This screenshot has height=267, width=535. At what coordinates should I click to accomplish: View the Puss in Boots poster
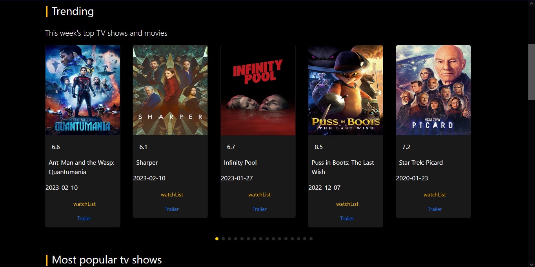[346, 90]
